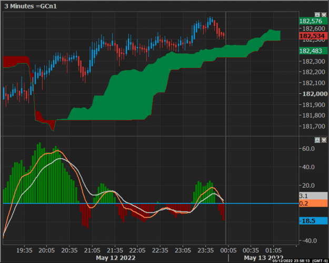Click the 00:05 time axis label
329x263 pixels.
228,250
